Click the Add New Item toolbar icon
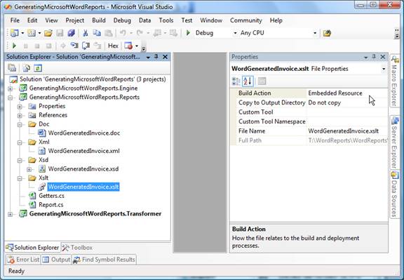Screen dimensions: 404x280 32,33
